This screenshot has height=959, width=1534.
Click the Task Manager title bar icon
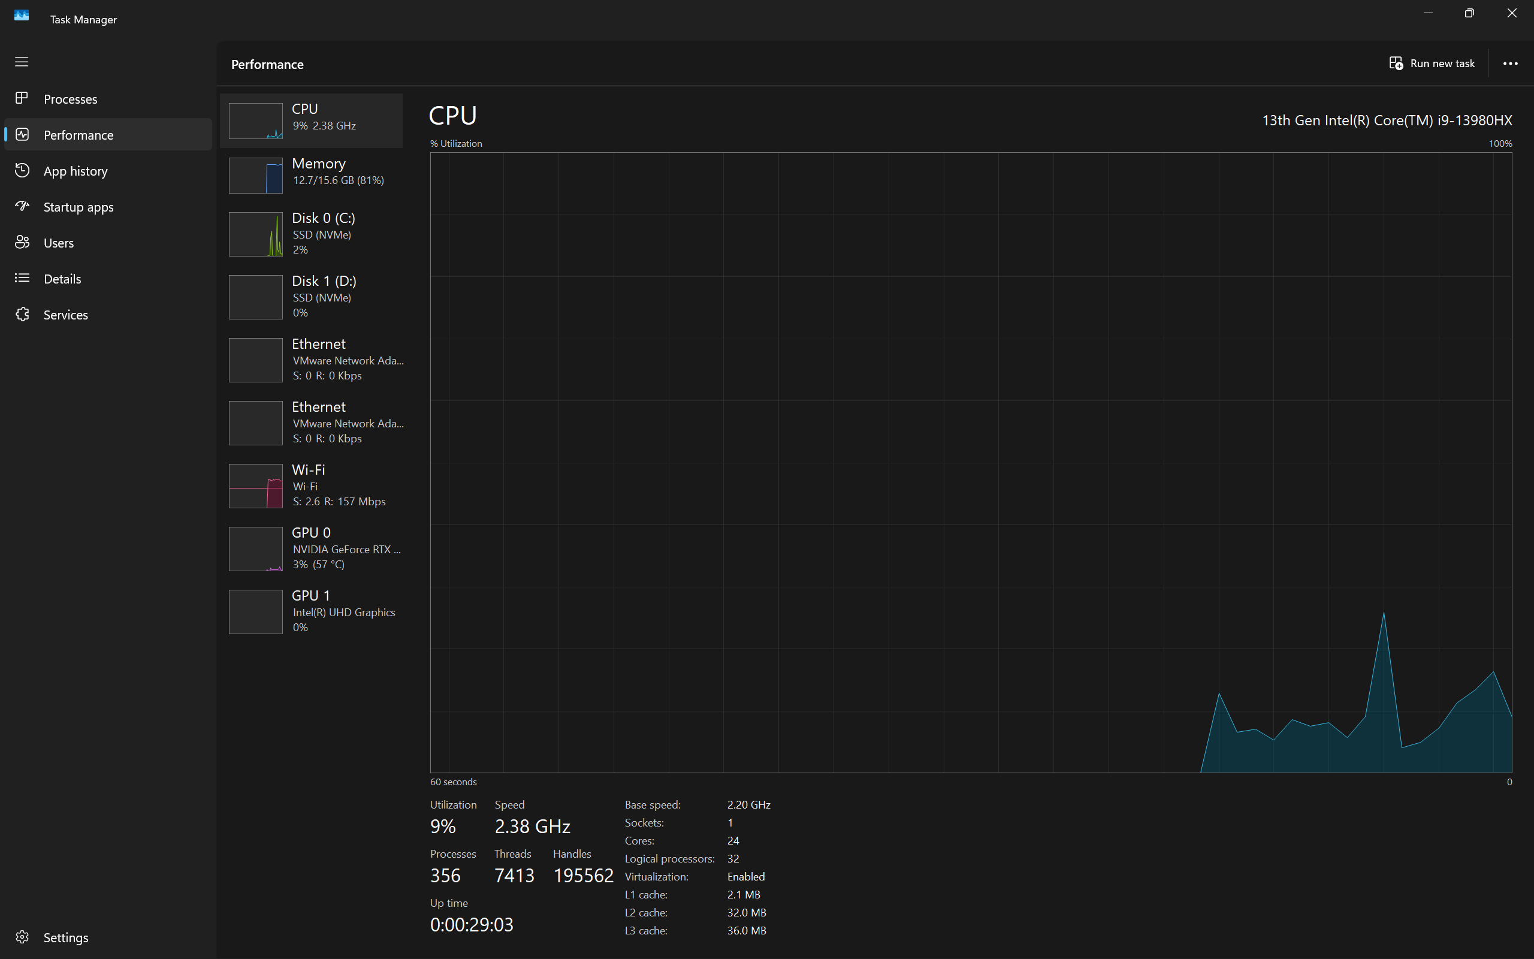(x=22, y=15)
